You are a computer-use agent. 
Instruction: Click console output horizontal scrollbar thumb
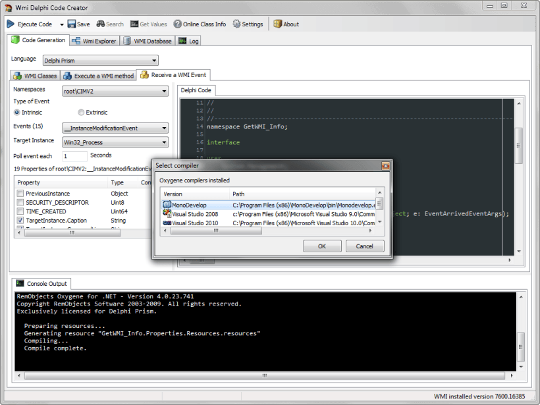click(265, 376)
